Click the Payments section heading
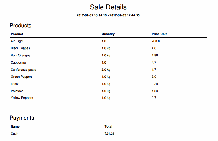 (x=22, y=118)
